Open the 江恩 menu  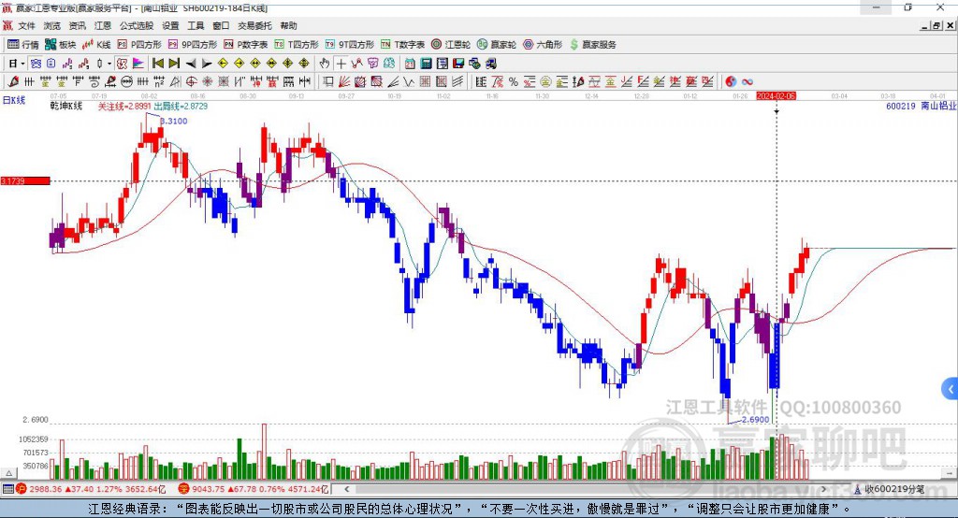[103, 25]
